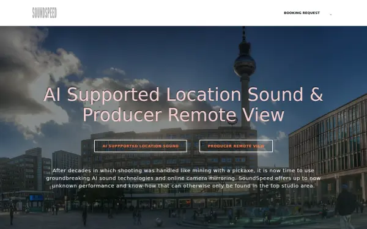
Task: Click the SoundSpeed logo
Action: pyautogui.click(x=45, y=13)
